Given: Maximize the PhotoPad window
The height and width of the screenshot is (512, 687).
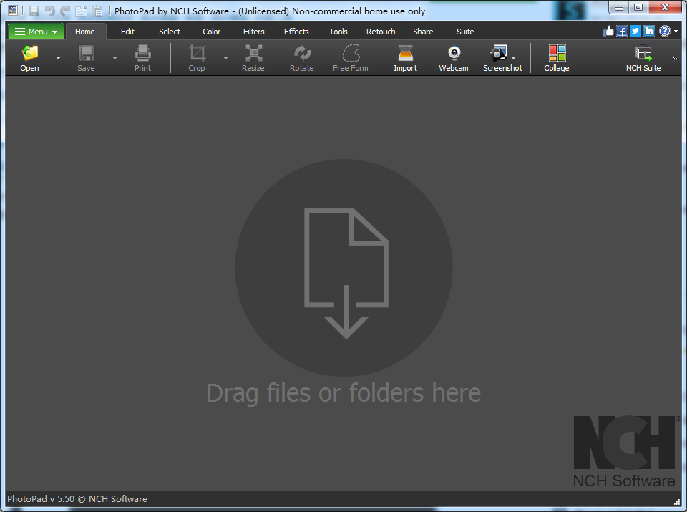Looking at the screenshot, I should click(x=638, y=7).
